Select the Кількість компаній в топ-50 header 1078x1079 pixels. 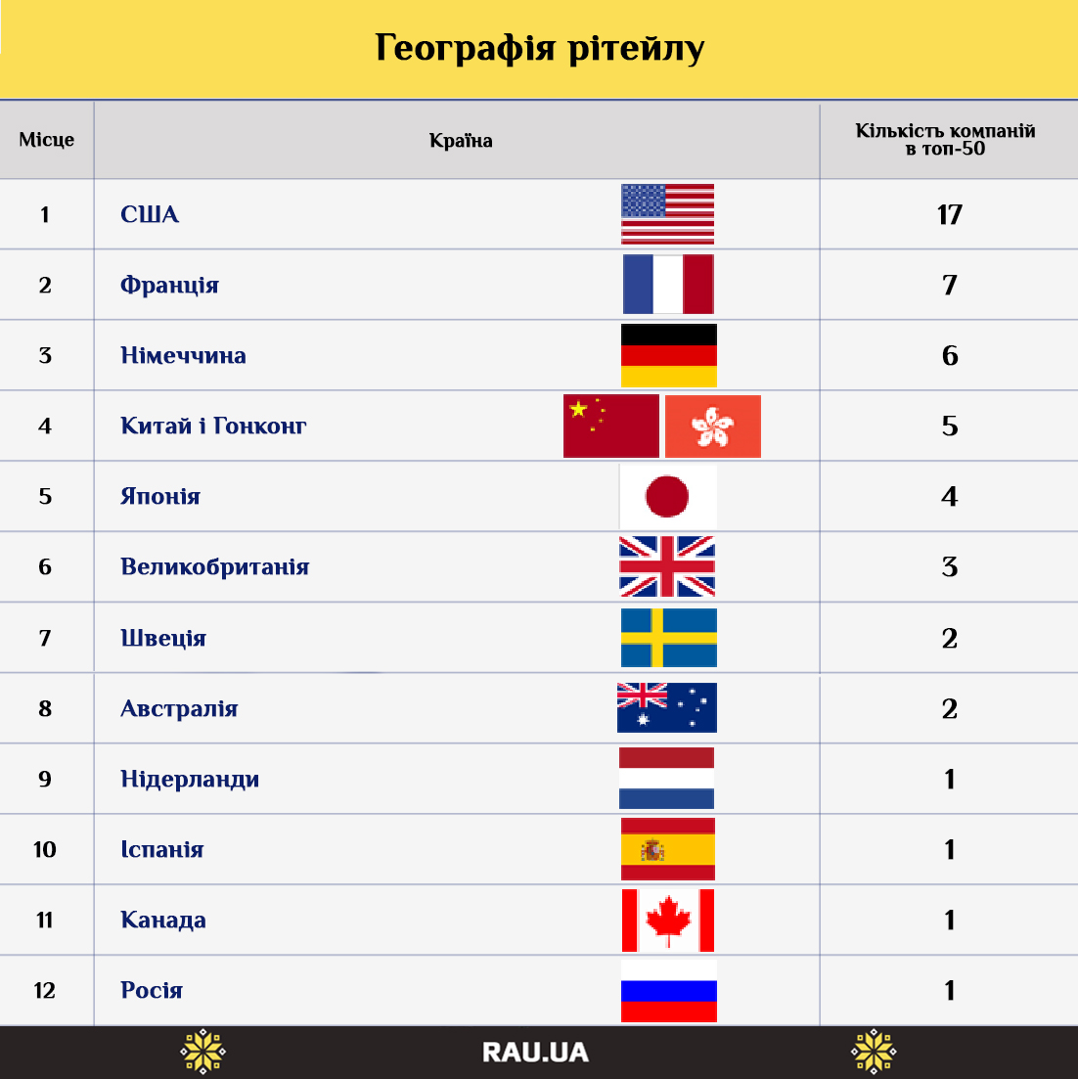(945, 140)
